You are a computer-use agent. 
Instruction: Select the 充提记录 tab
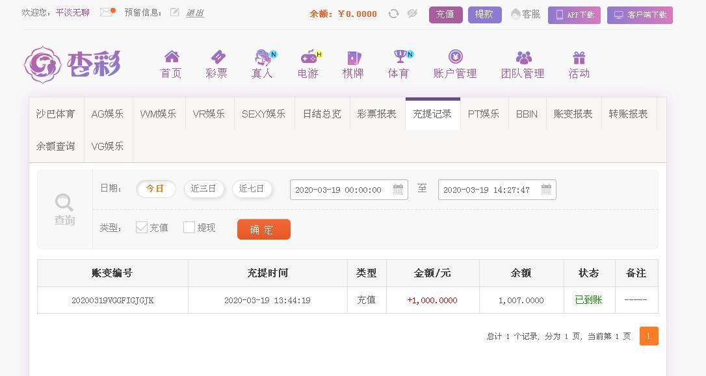(x=433, y=114)
